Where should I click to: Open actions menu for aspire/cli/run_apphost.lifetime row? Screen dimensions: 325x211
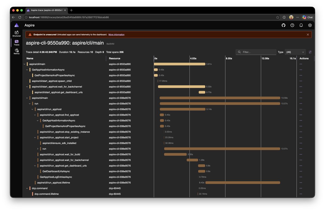[x=301, y=183]
